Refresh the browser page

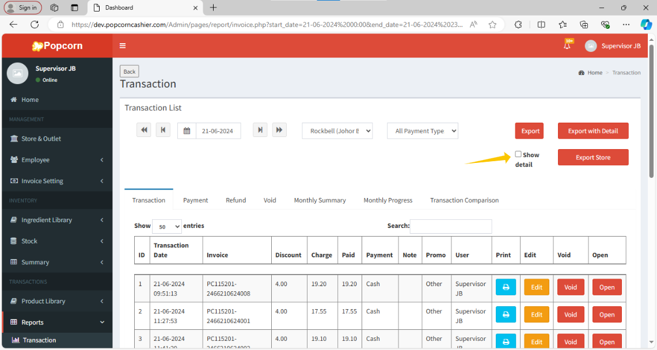pos(35,24)
